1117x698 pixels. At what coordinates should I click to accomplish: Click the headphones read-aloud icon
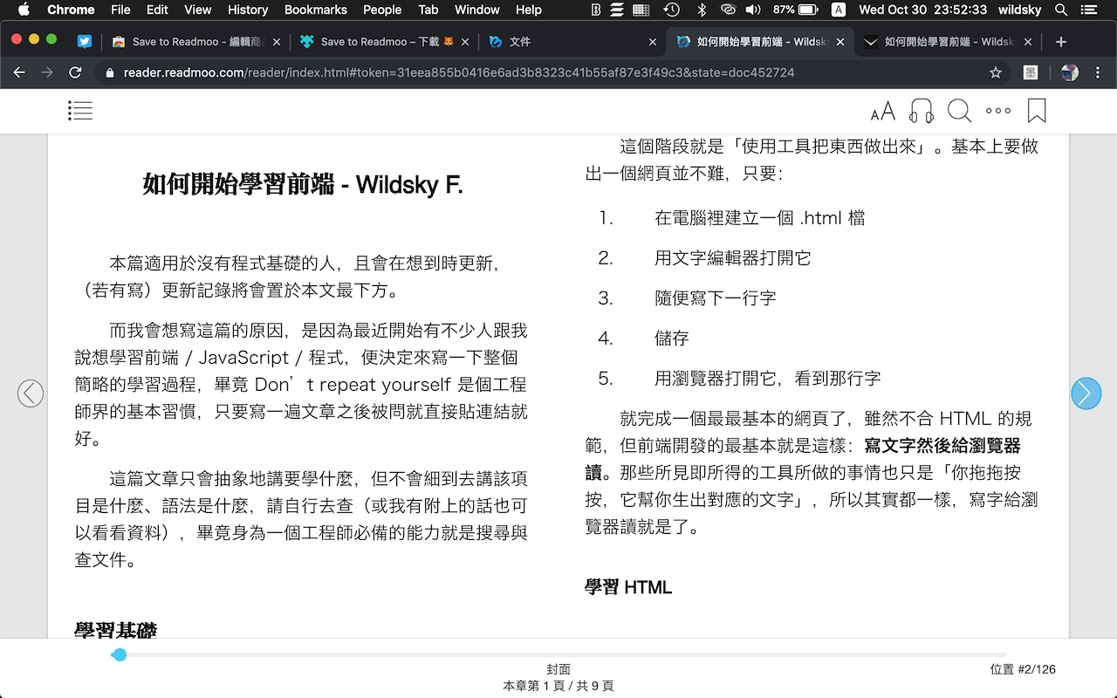pyautogui.click(x=922, y=111)
